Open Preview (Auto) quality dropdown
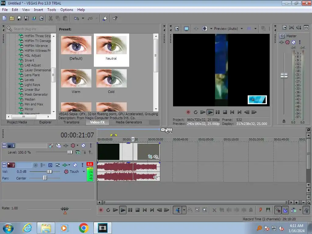Screen dimensions: 312x234 click(229, 29)
